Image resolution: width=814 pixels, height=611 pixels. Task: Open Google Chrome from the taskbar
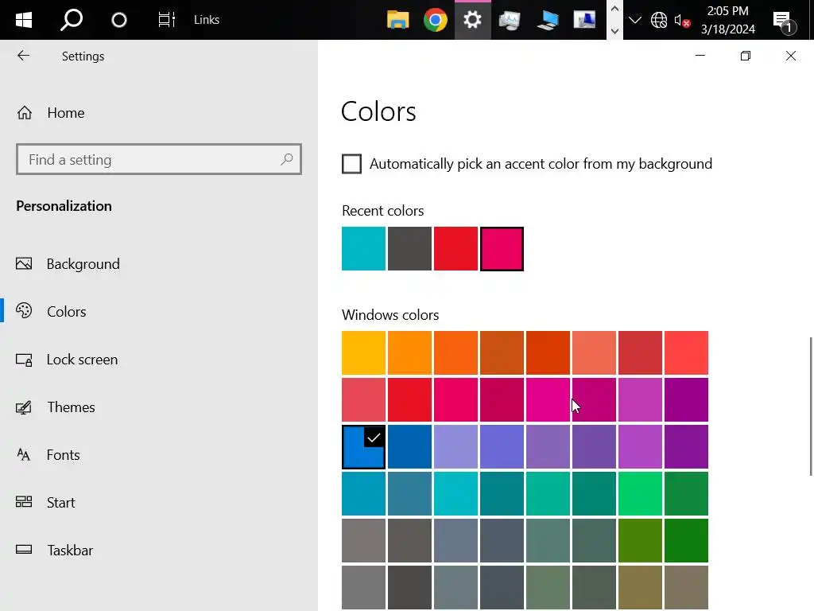(435, 20)
